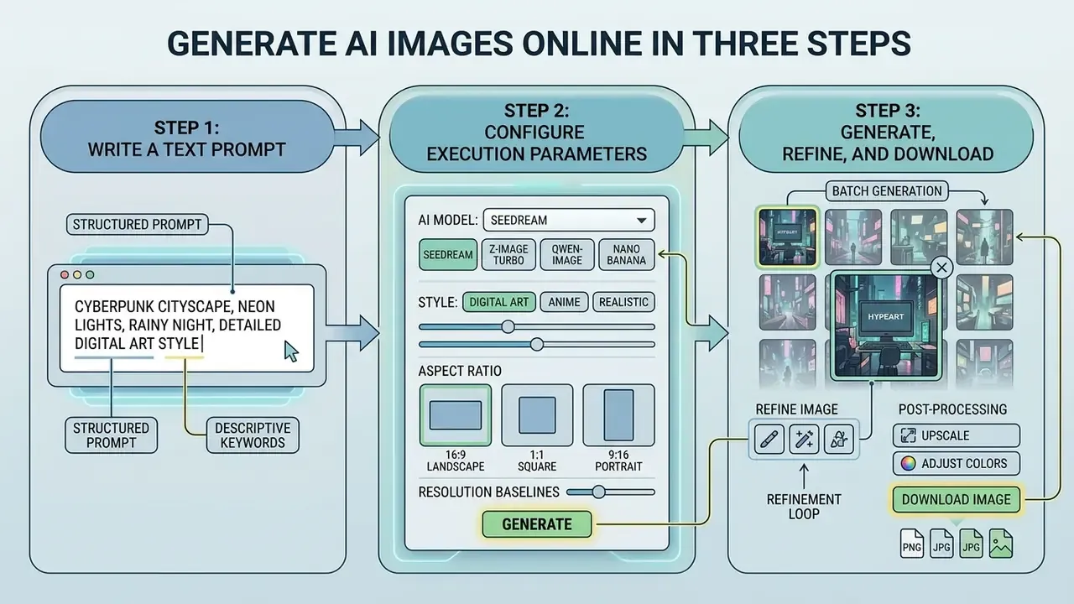Pick the paint bucket shapes refine tool
The height and width of the screenshot is (604, 1074).
pos(839,439)
